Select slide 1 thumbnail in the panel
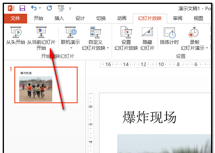 [x=46, y=85]
